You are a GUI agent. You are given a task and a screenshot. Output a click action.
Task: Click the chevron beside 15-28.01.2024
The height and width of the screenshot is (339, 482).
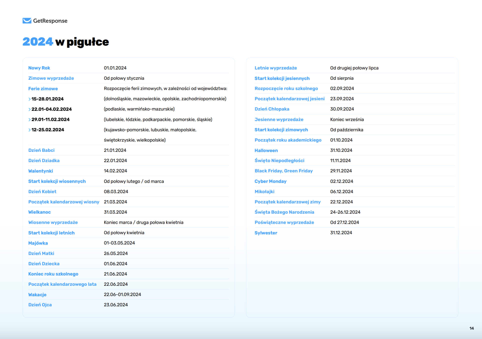click(29, 99)
